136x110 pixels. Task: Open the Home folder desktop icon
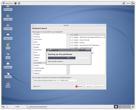(x=8, y=56)
